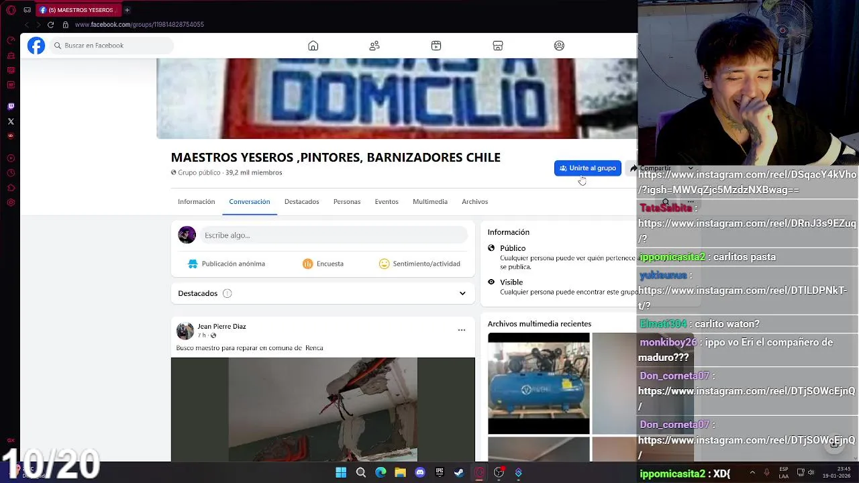Show hidden system tray icons
Viewport: 859px width, 483px height.
[x=752, y=472]
